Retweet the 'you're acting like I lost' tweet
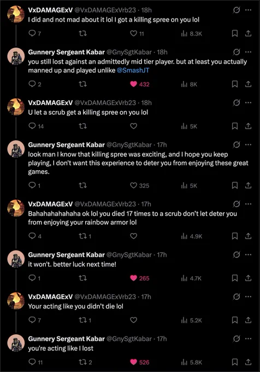260x372 pixels. tap(85, 362)
